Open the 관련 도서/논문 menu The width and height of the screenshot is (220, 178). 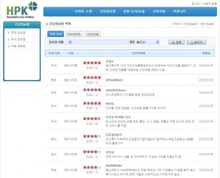134,11
